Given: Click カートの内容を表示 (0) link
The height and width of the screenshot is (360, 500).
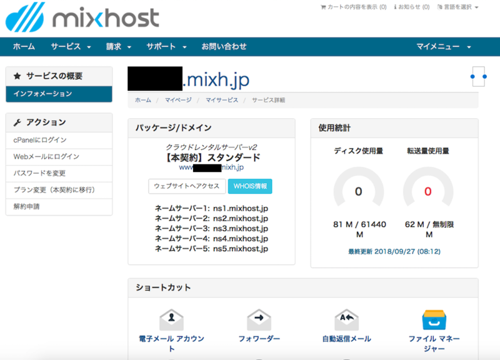Looking at the screenshot, I should point(354,7).
